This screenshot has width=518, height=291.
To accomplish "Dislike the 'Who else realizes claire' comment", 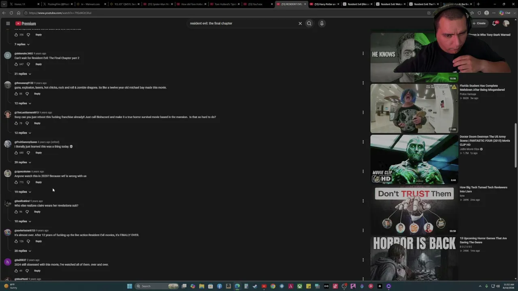I will coord(27,212).
